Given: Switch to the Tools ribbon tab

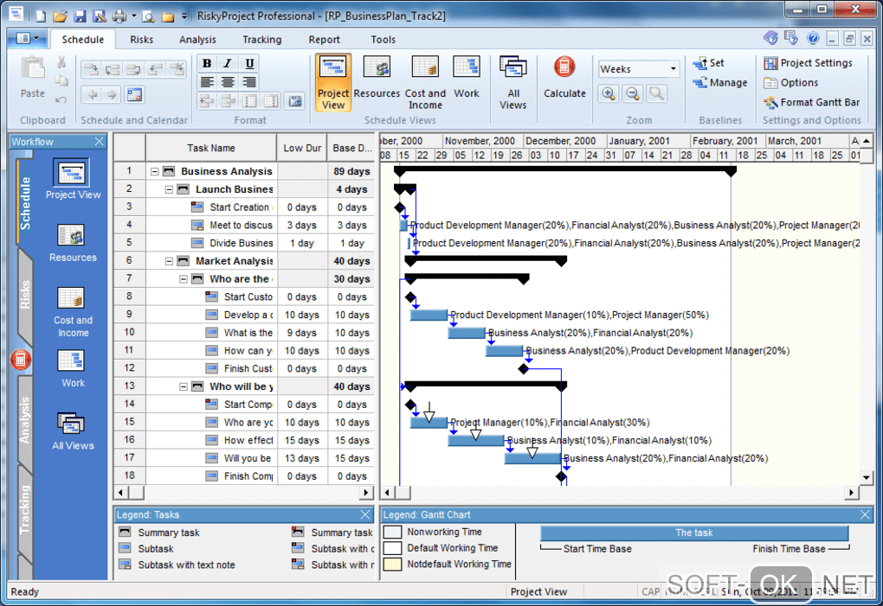Looking at the screenshot, I should 383,40.
